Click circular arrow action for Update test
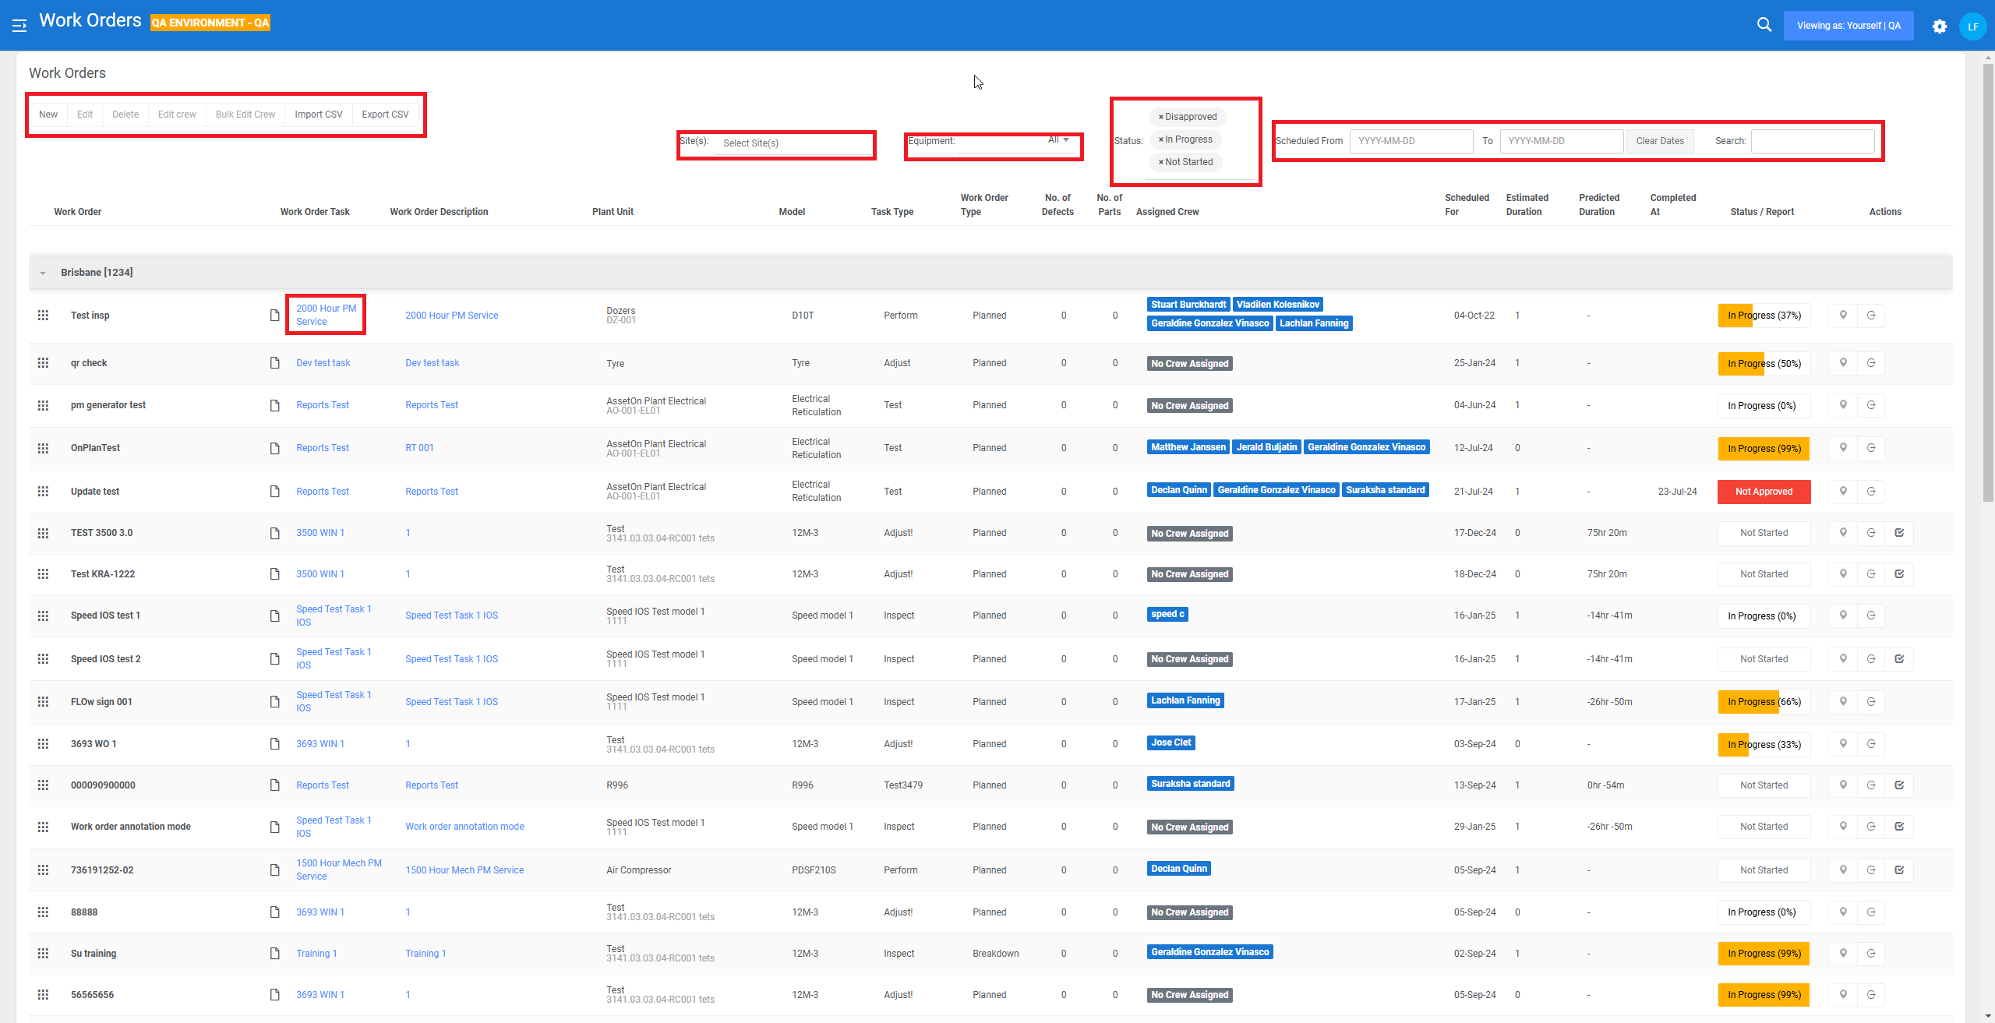The width and height of the screenshot is (1995, 1023). tap(1871, 492)
